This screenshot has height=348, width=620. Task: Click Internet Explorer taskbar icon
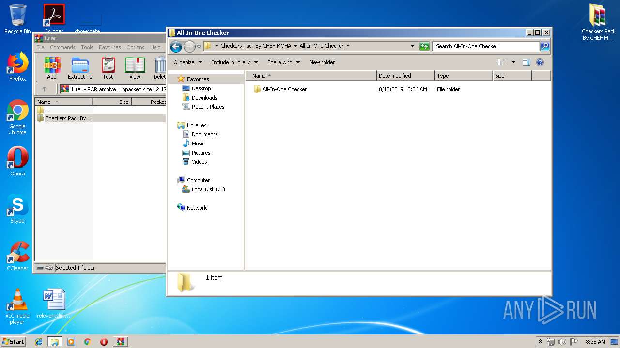tap(39, 342)
